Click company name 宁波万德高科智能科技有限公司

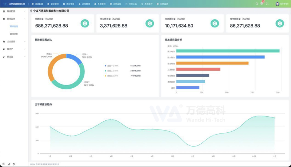point(51,11)
